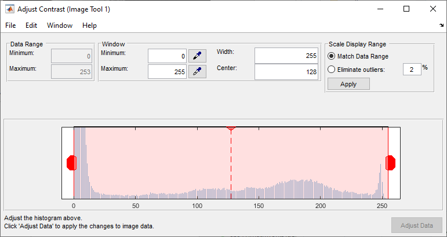Click the Width value field
447x237 pixels.
pos(286,56)
